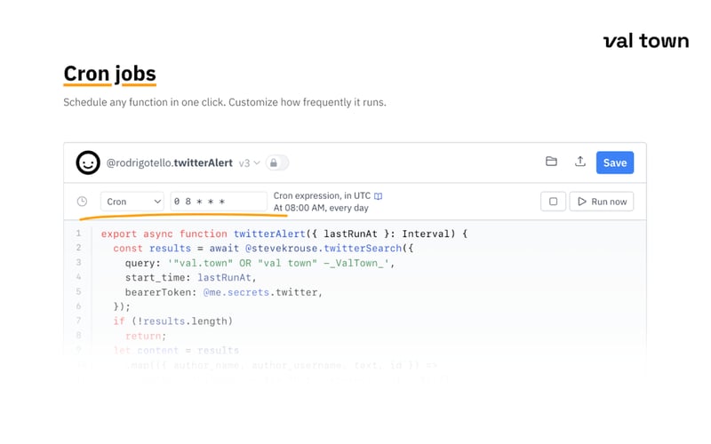
Task: Open the Cron schedule type dropdown
Action: [132, 202]
